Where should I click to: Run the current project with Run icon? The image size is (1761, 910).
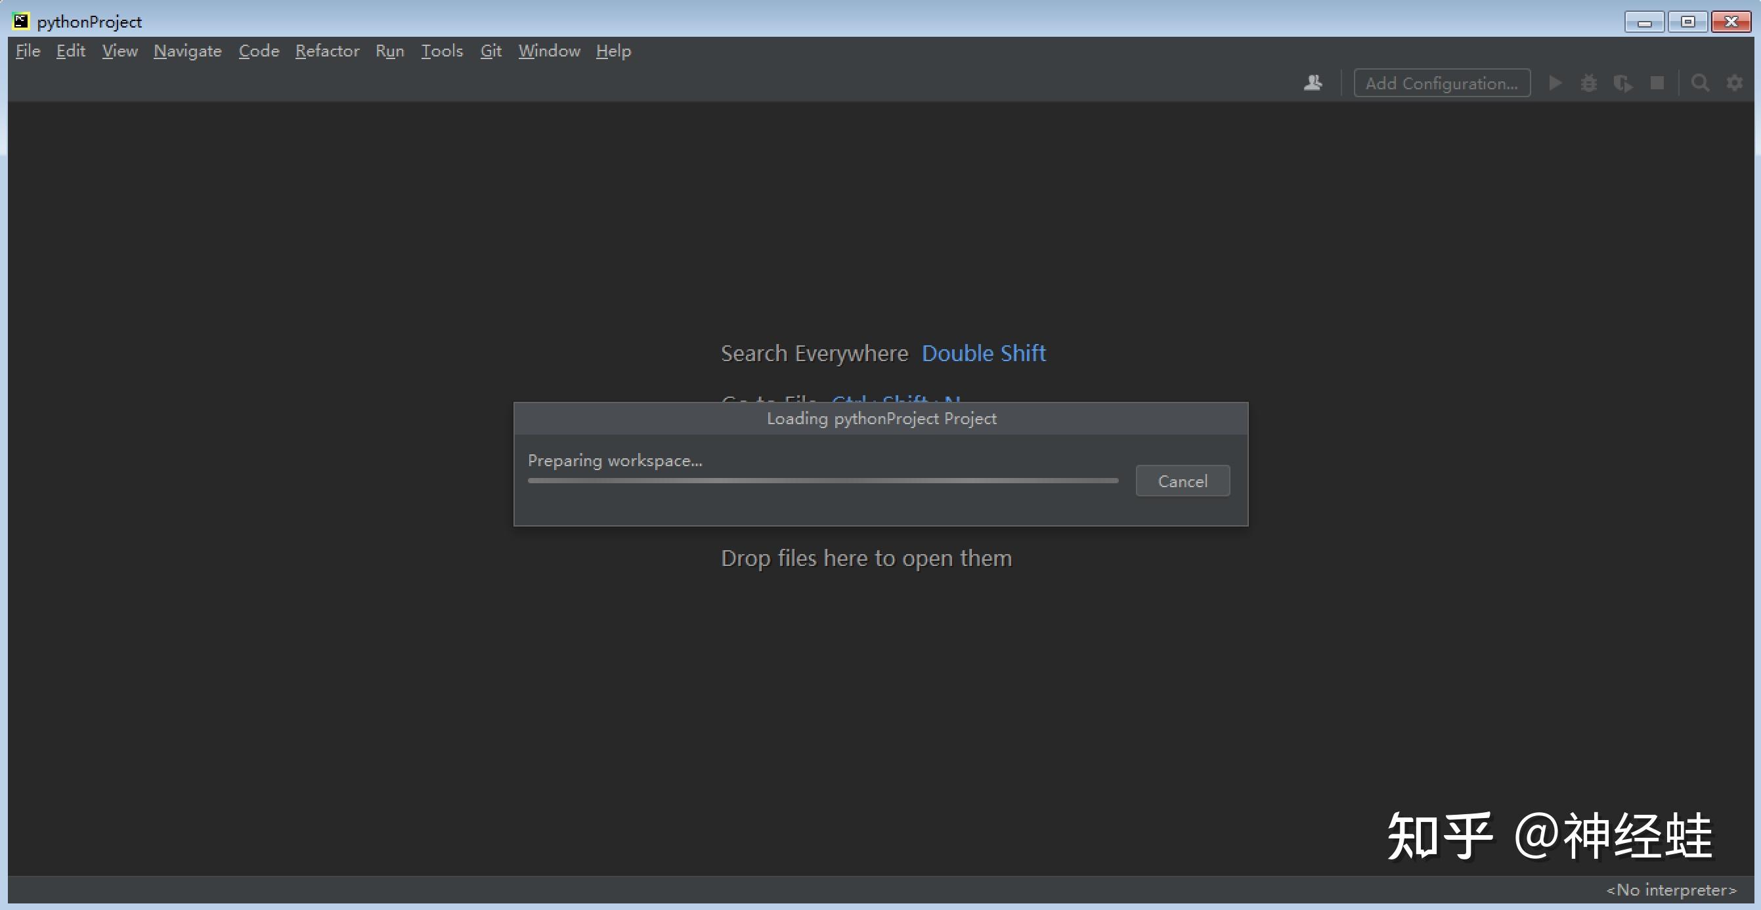(1555, 83)
